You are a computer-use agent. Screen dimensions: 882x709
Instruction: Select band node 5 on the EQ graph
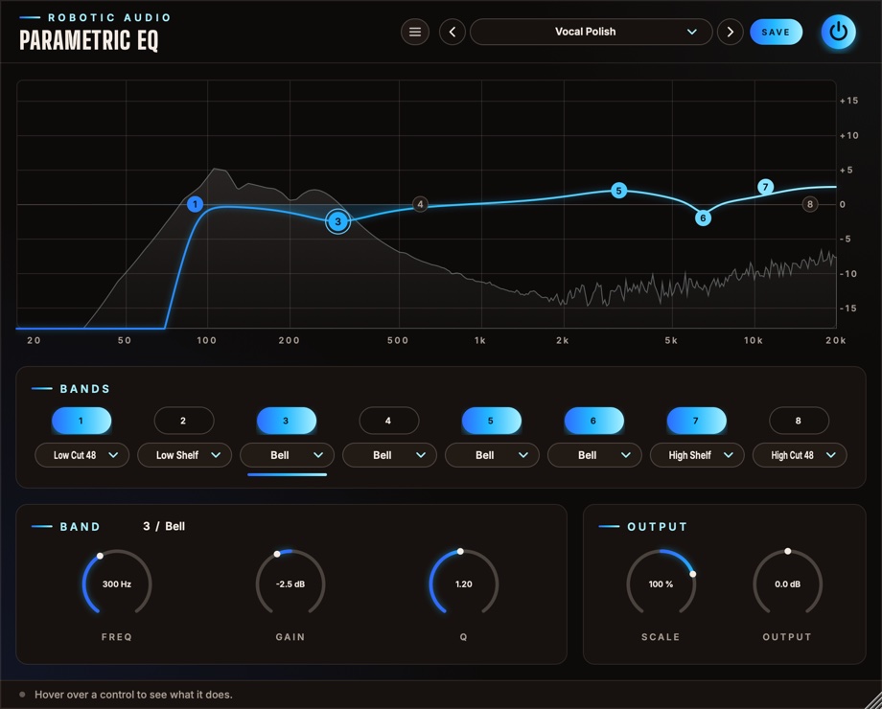618,191
